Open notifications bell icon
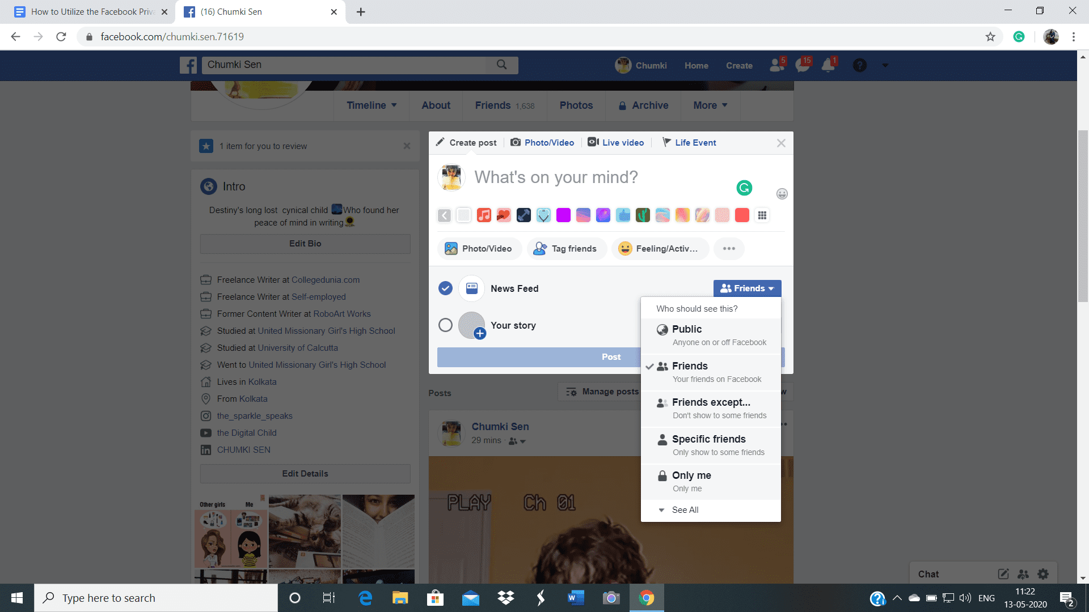This screenshot has width=1089, height=612. coord(828,65)
